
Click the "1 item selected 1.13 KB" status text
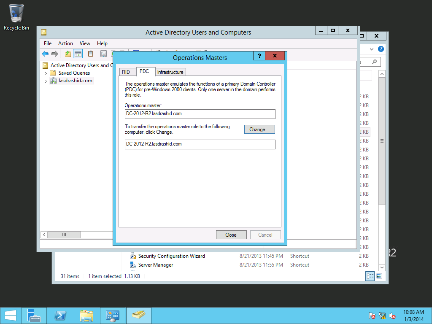coord(114,276)
